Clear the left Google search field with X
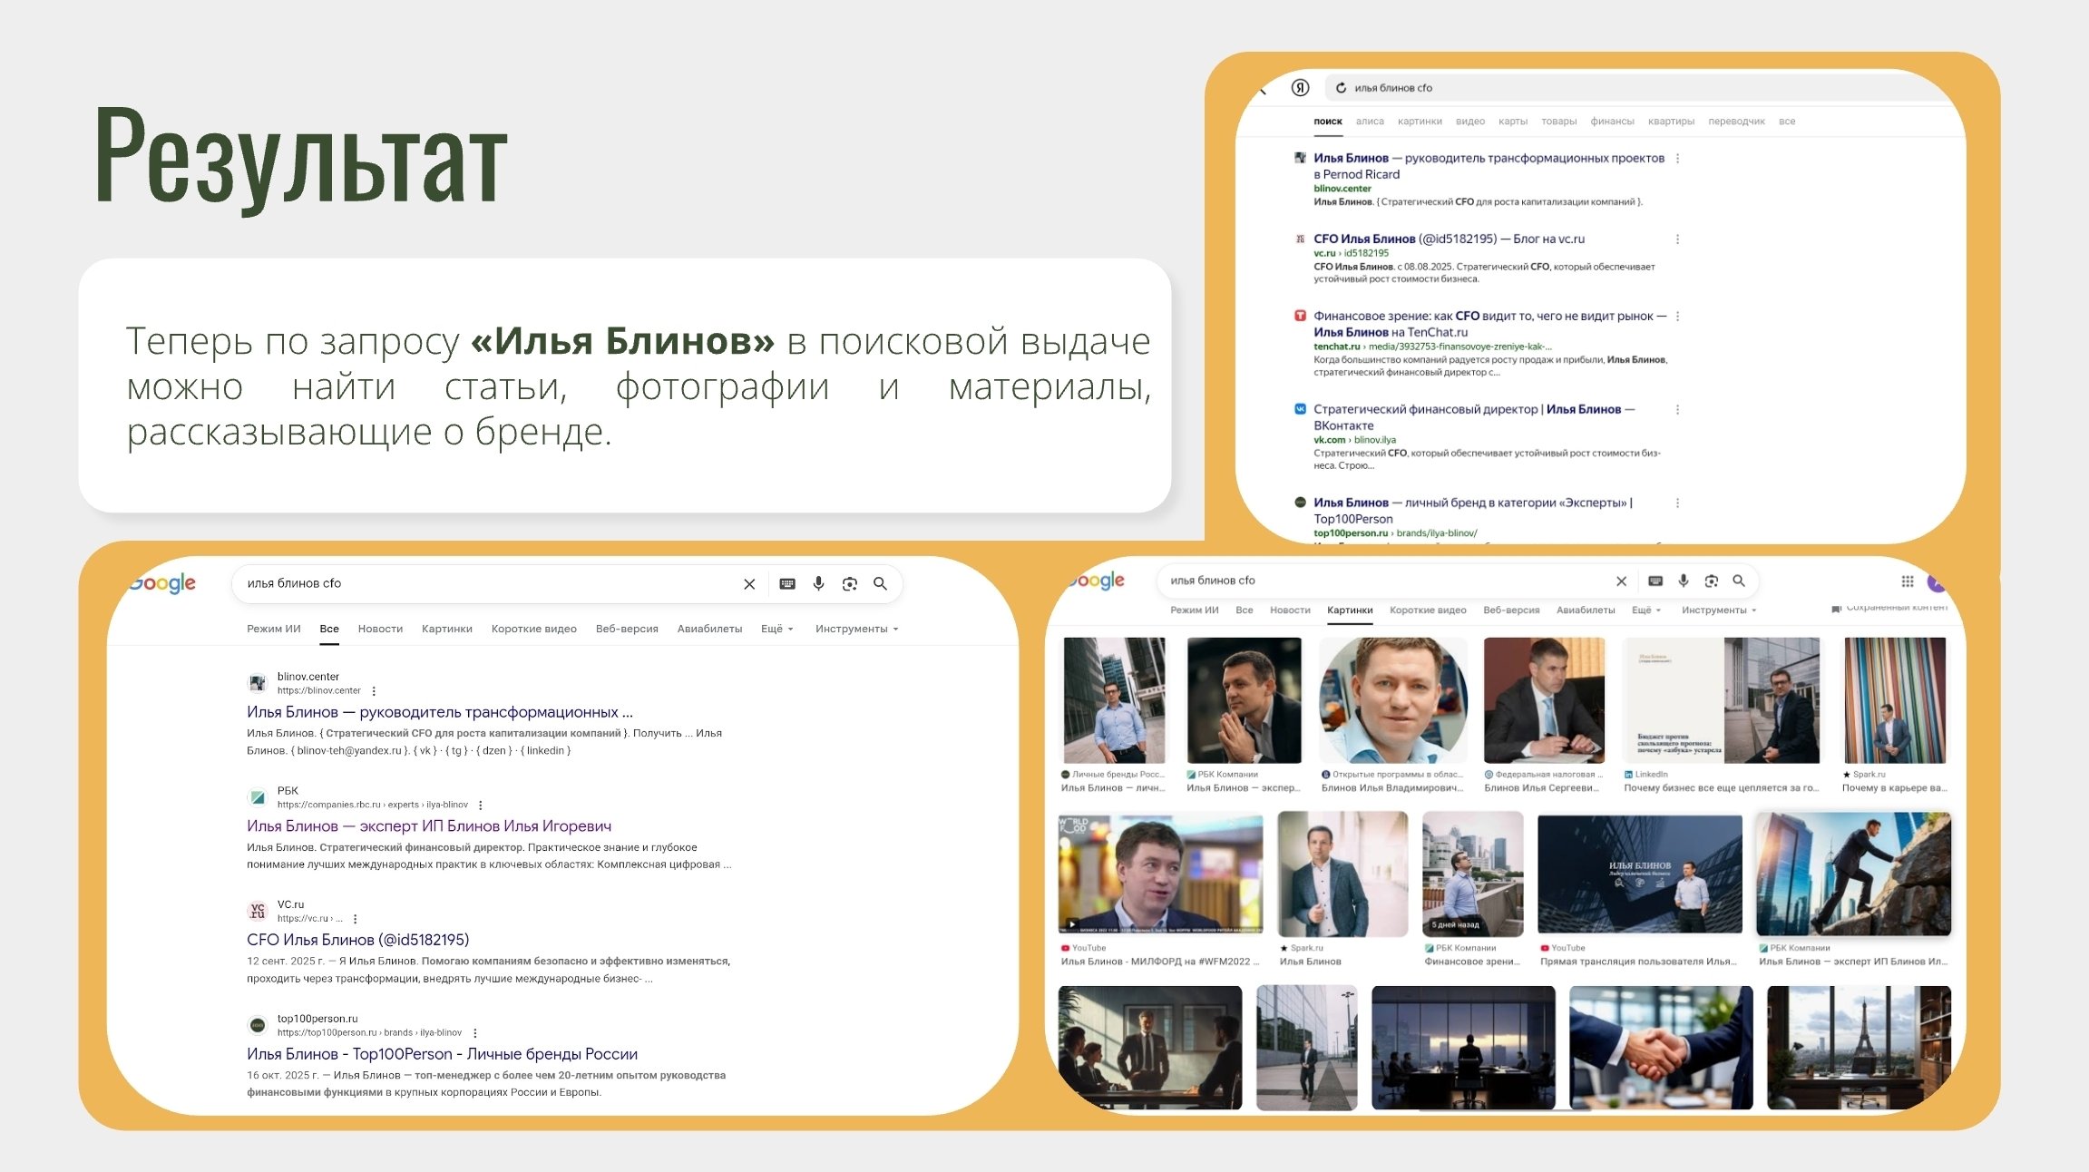The height and width of the screenshot is (1172, 2089). click(749, 583)
